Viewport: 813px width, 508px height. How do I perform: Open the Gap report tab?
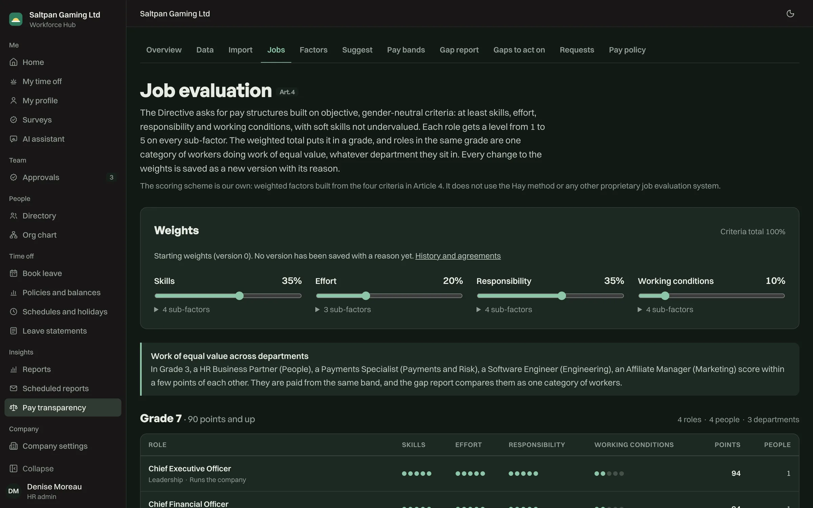pos(459,50)
